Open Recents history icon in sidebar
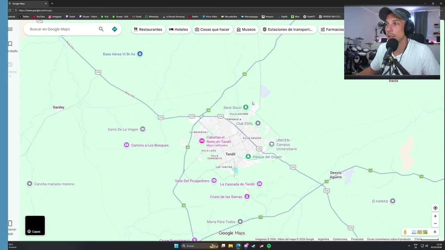 10,65
